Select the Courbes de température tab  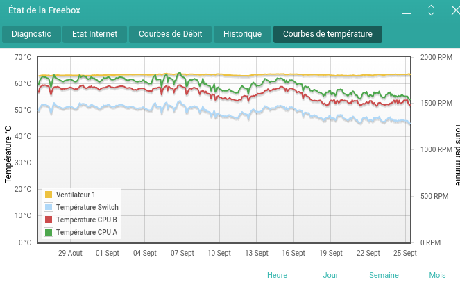[327, 34]
